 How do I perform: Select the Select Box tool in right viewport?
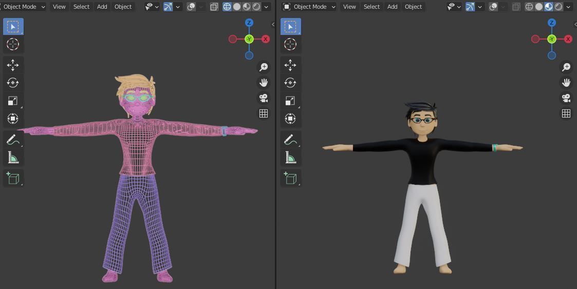290,27
